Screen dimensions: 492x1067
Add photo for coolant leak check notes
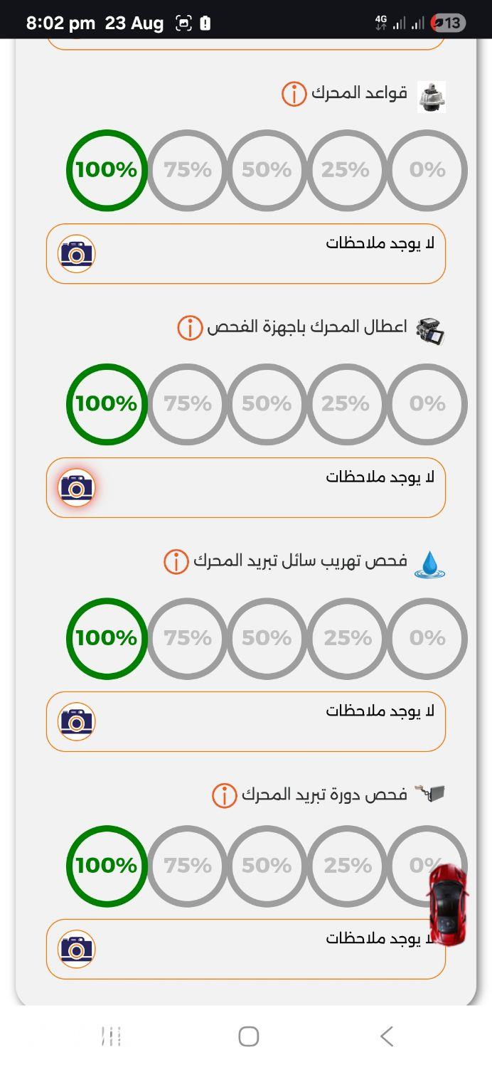click(77, 722)
